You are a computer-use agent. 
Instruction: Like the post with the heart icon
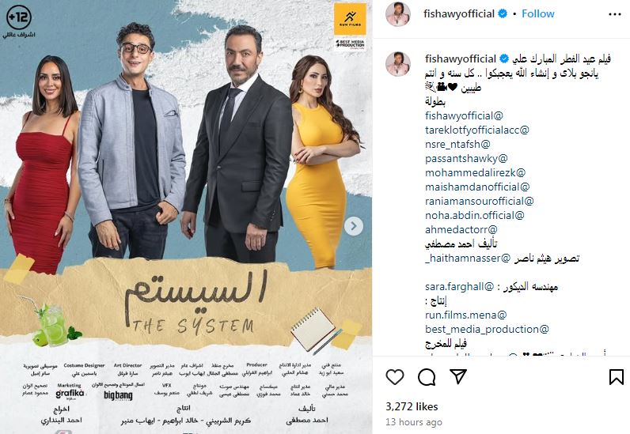click(x=395, y=377)
